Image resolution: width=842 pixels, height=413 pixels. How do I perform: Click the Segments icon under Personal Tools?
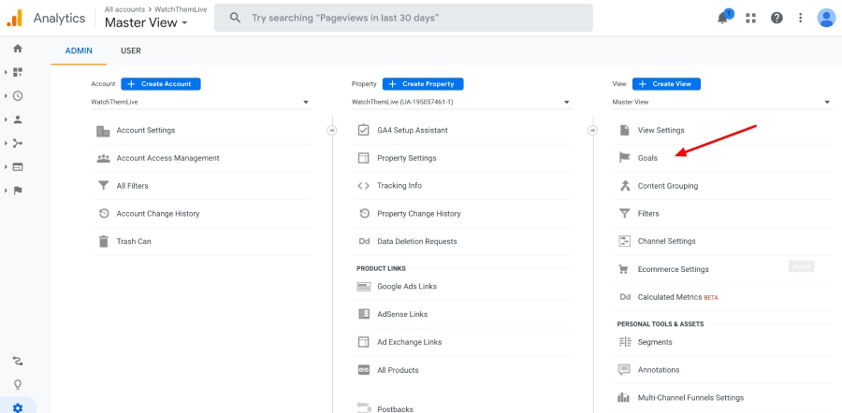pos(625,342)
